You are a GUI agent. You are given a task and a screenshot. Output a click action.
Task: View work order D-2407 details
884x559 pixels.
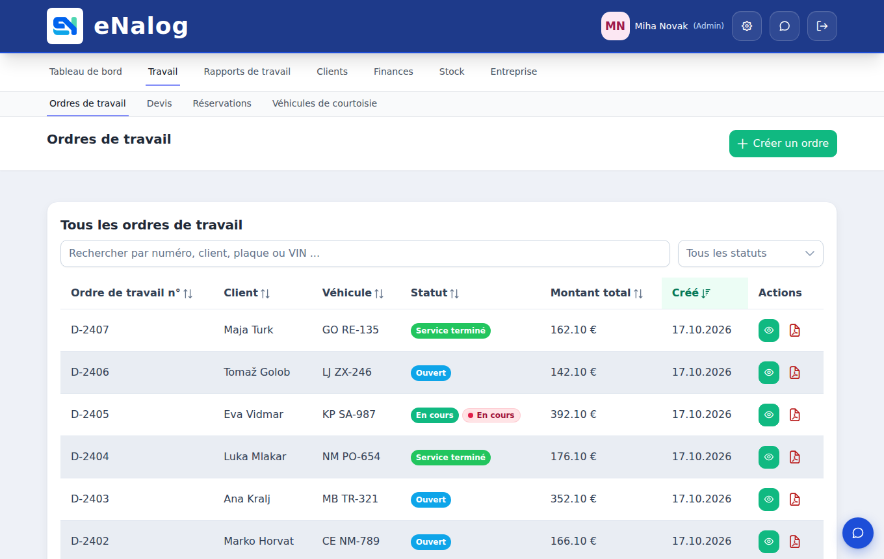[769, 330]
